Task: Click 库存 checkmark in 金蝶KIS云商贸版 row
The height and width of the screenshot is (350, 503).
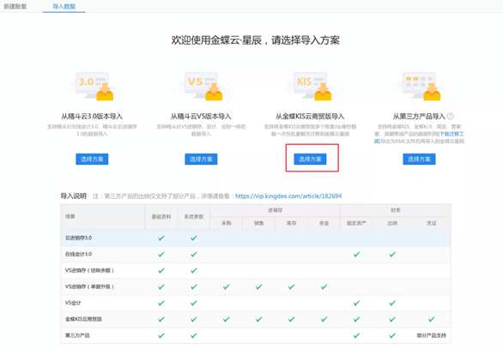Action: [x=291, y=319]
